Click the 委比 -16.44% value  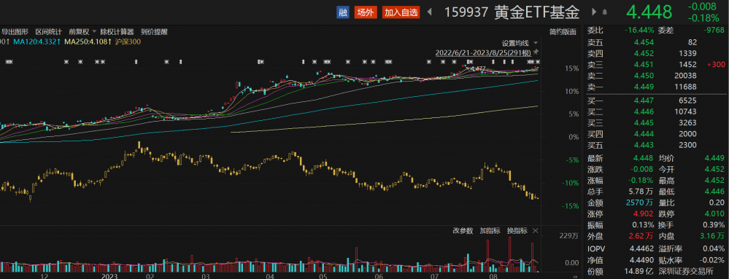[639, 31]
